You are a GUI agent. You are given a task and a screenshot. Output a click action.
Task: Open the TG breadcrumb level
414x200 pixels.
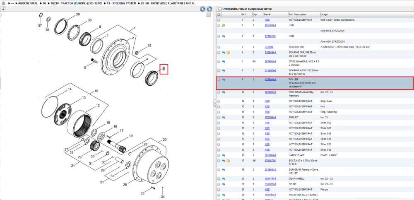(x=44, y=3)
